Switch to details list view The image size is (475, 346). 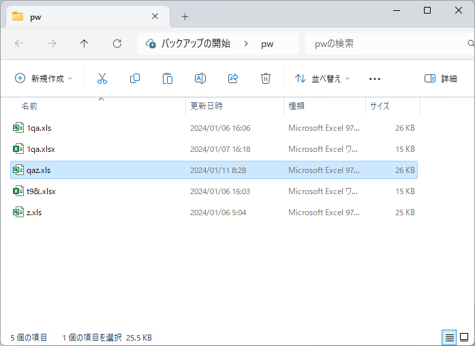(x=449, y=337)
